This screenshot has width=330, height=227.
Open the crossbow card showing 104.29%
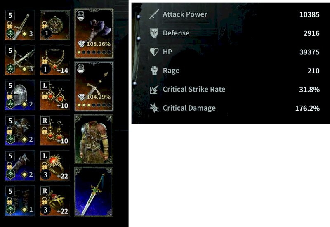click(x=94, y=86)
